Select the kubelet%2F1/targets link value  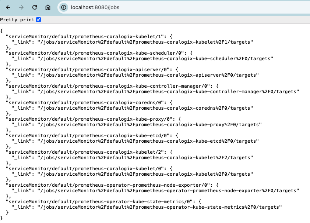point(145,42)
